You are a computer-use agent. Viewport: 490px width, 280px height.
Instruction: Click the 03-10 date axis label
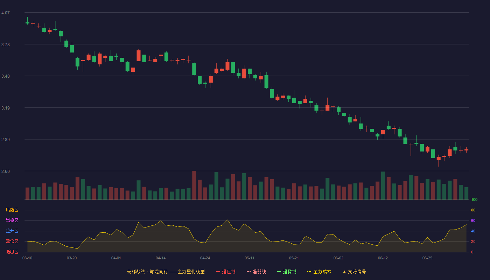tap(27, 258)
